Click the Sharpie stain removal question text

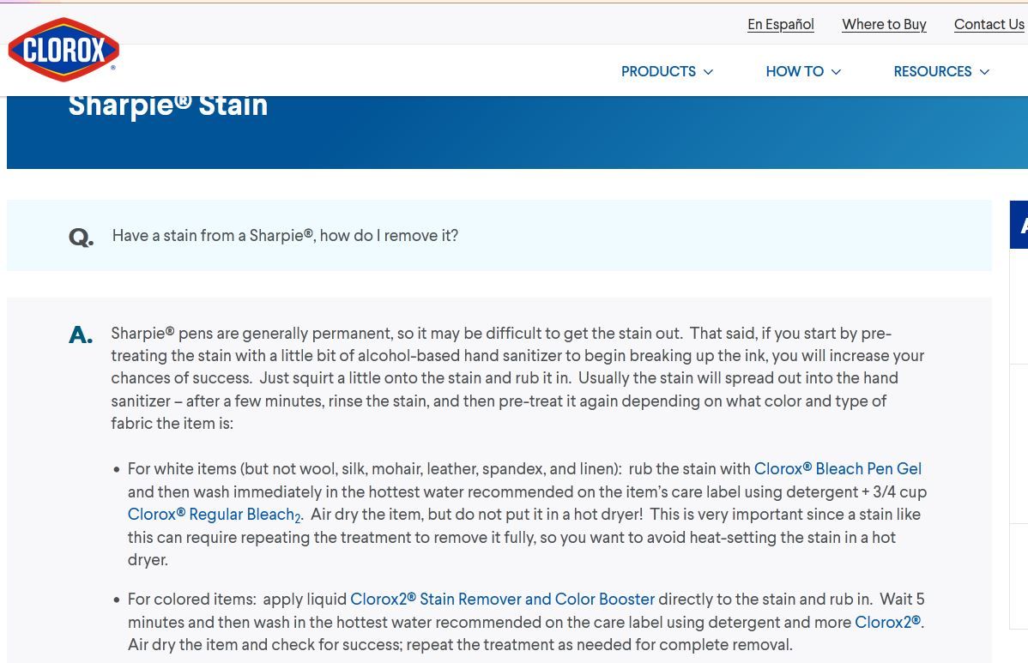(285, 235)
